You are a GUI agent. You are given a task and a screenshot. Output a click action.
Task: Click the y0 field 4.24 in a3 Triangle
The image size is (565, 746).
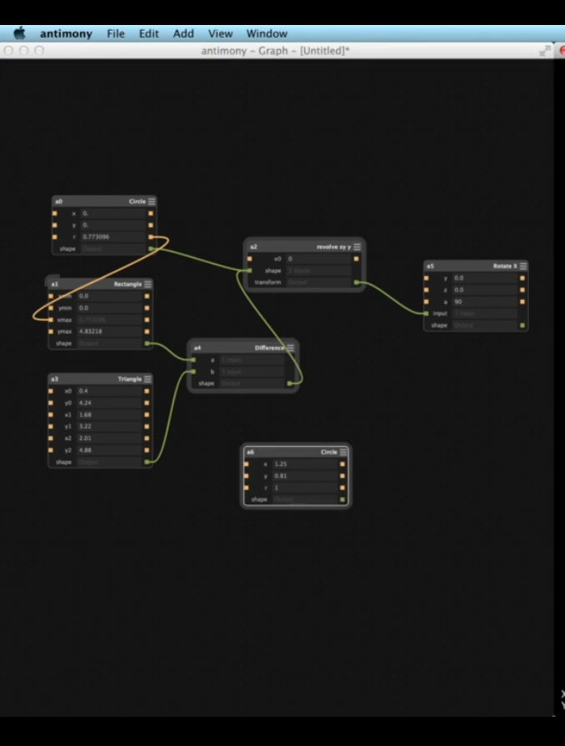click(109, 403)
